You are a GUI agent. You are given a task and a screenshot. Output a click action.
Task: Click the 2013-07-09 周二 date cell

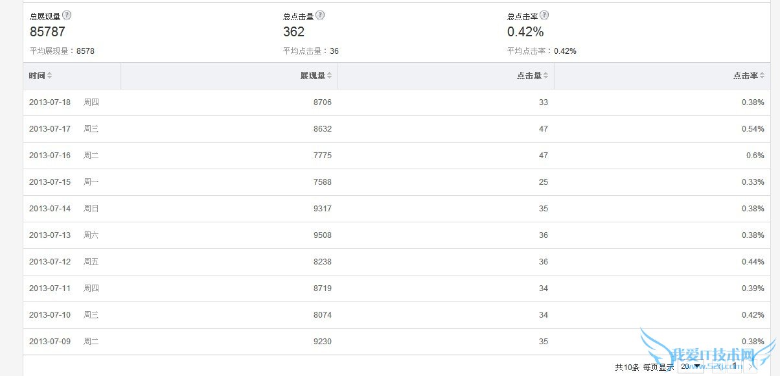coord(50,342)
